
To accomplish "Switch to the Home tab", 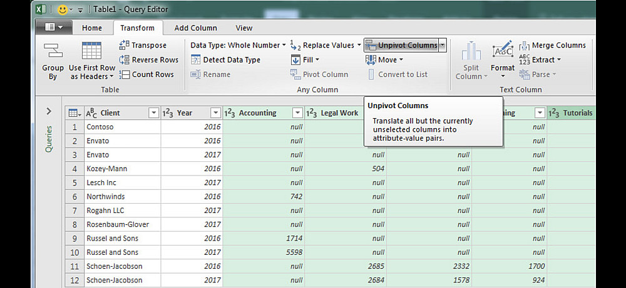I will click(x=92, y=27).
